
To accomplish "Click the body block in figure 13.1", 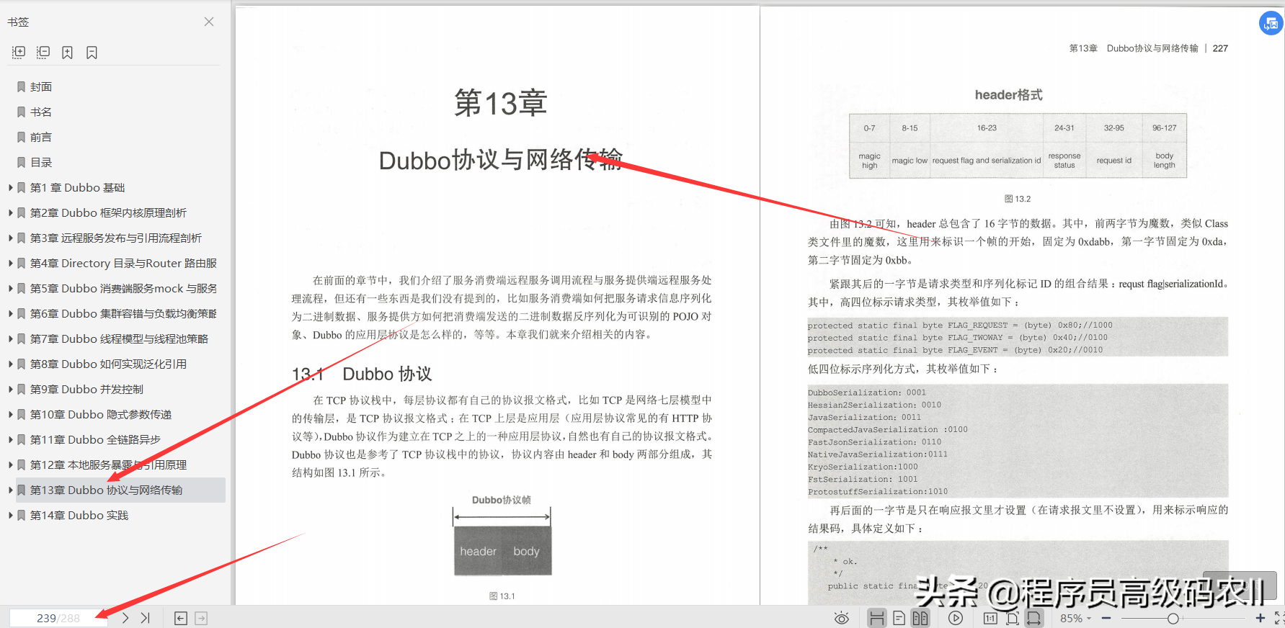I will click(527, 551).
